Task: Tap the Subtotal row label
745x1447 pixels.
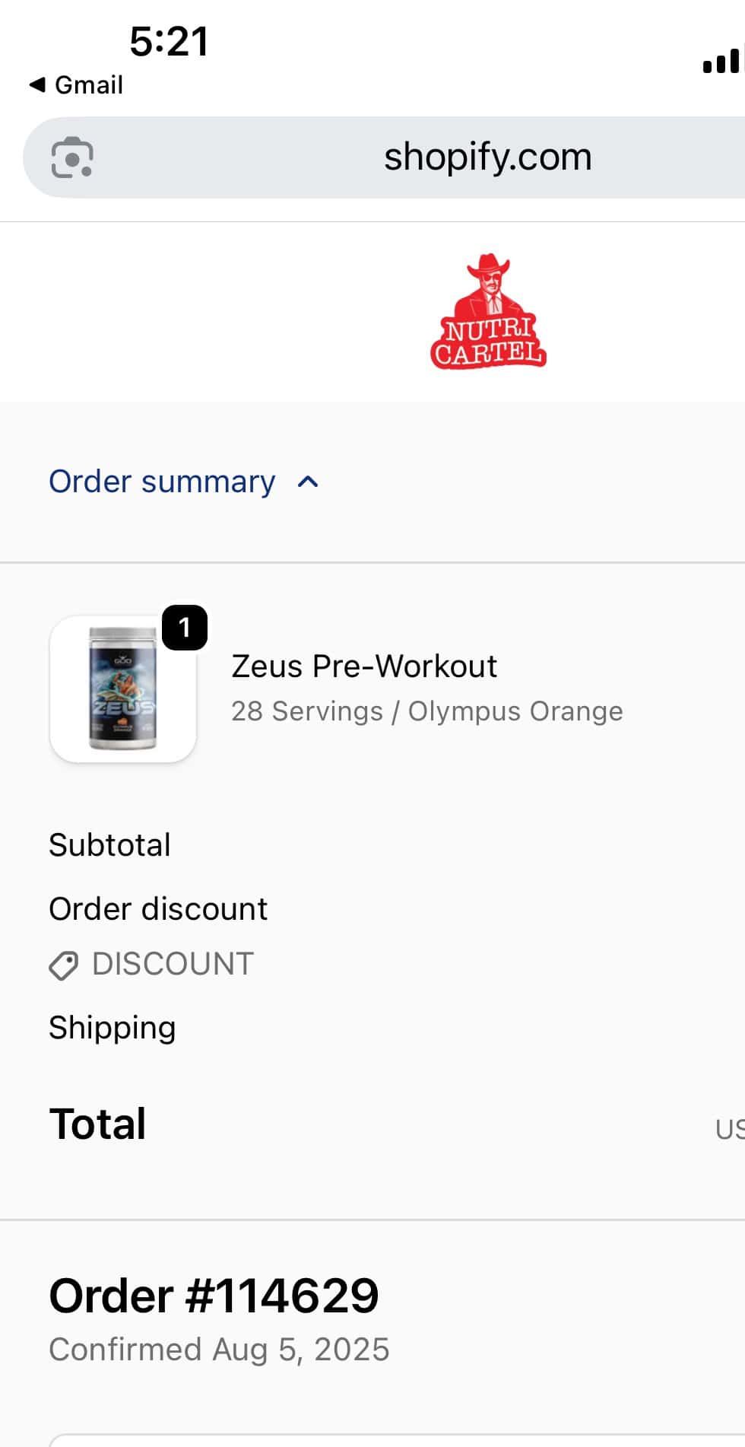Action: [109, 845]
